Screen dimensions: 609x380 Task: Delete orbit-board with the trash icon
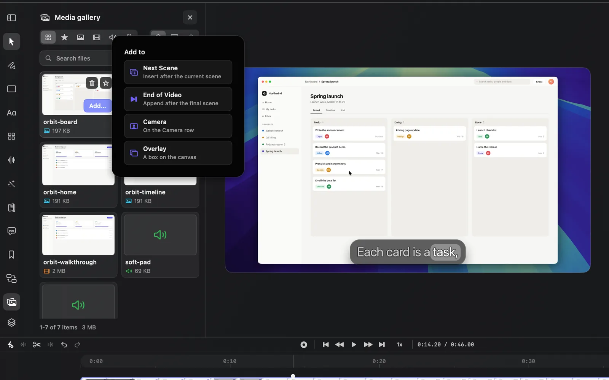click(92, 83)
